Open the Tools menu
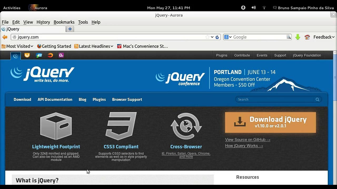This screenshot has height=189, width=337. [83, 22]
